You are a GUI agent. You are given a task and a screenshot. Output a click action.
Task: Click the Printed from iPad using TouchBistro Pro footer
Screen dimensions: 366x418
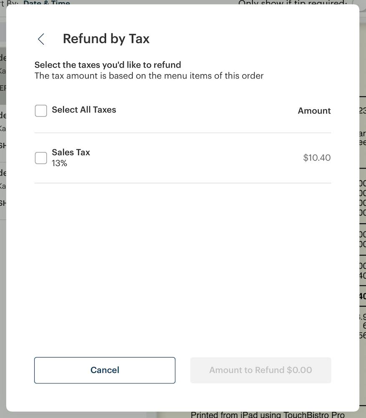pyautogui.click(x=268, y=415)
